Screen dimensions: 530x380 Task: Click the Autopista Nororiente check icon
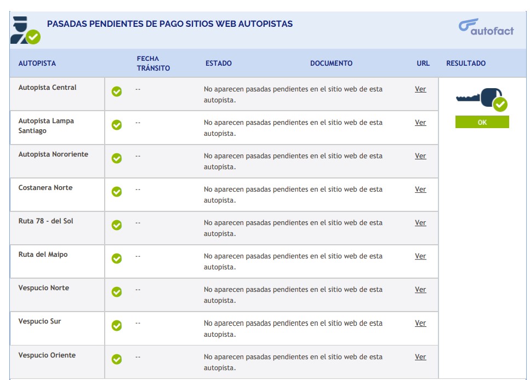[117, 158]
